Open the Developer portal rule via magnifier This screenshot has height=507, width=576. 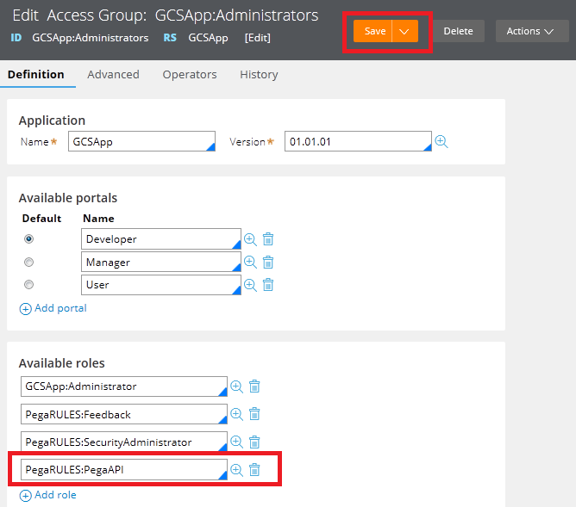(250, 239)
